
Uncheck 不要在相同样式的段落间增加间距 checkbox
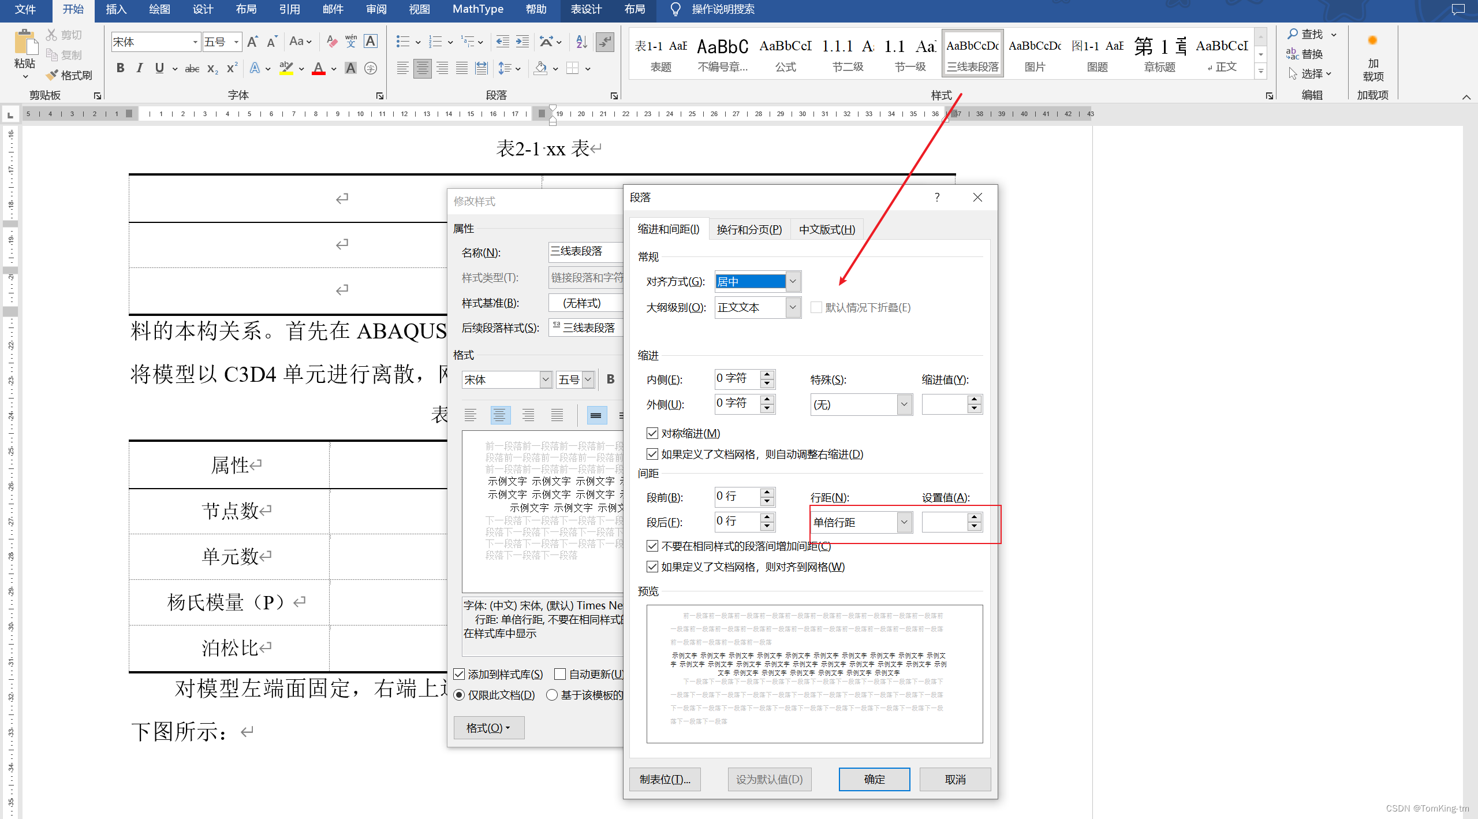click(652, 546)
